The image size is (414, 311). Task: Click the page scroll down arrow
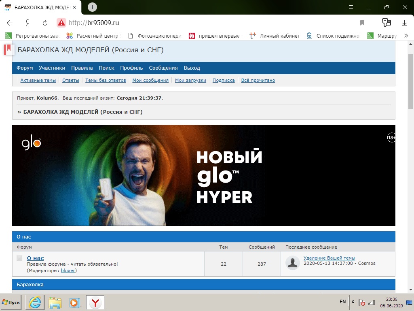point(411,290)
